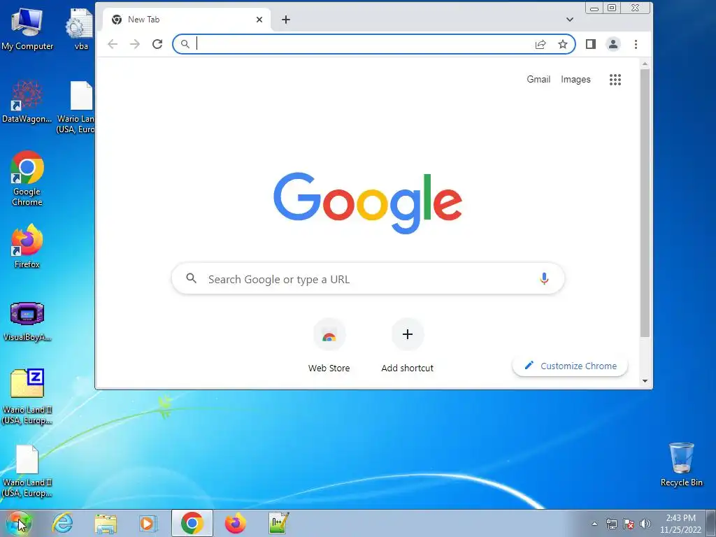Maximize the Chrome window
Image resolution: width=716 pixels, height=537 pixels.
click(x=612, y=8)
